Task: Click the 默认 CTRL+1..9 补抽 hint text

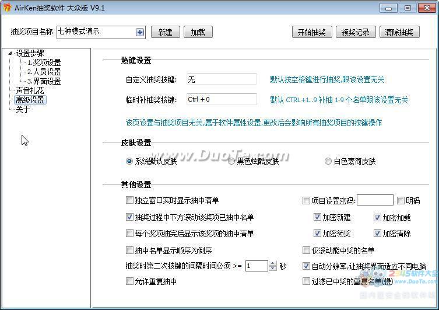Action: [339, 100]
